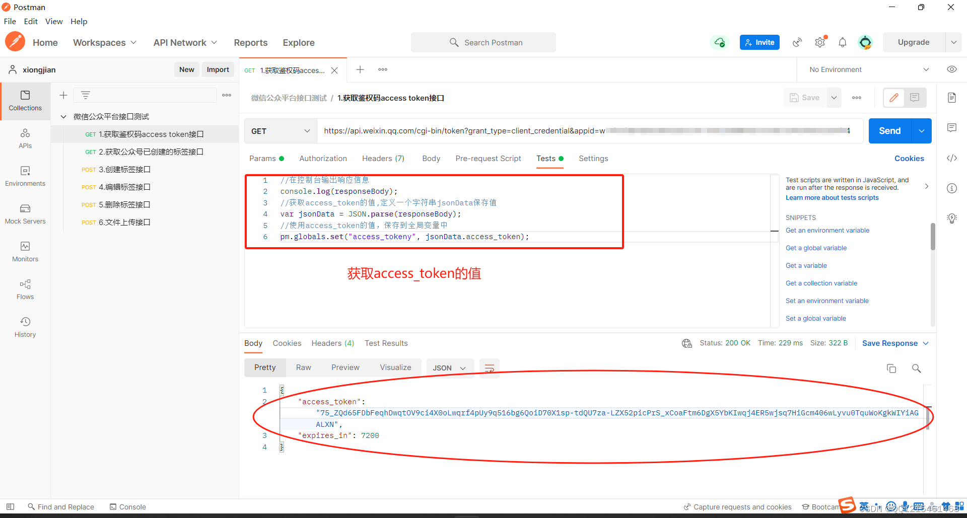This screenshot has height=518, width=967.
Task: Open user avatar profile menu
Action: click(x=865, y=42)
